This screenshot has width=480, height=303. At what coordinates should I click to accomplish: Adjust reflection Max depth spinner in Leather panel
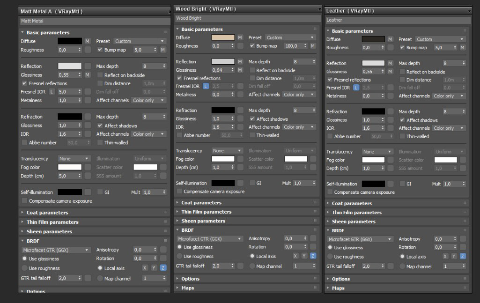pos(464,63)
